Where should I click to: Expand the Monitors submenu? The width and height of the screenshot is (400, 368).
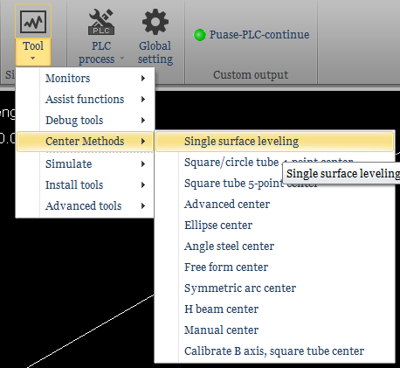click(x=85, y=78)
